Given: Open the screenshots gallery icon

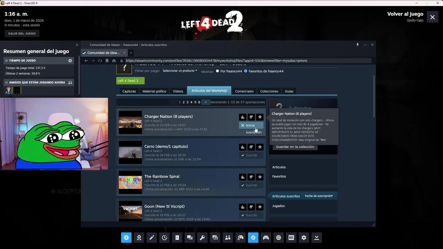Looking at the screenshot, I should (215, 238).
